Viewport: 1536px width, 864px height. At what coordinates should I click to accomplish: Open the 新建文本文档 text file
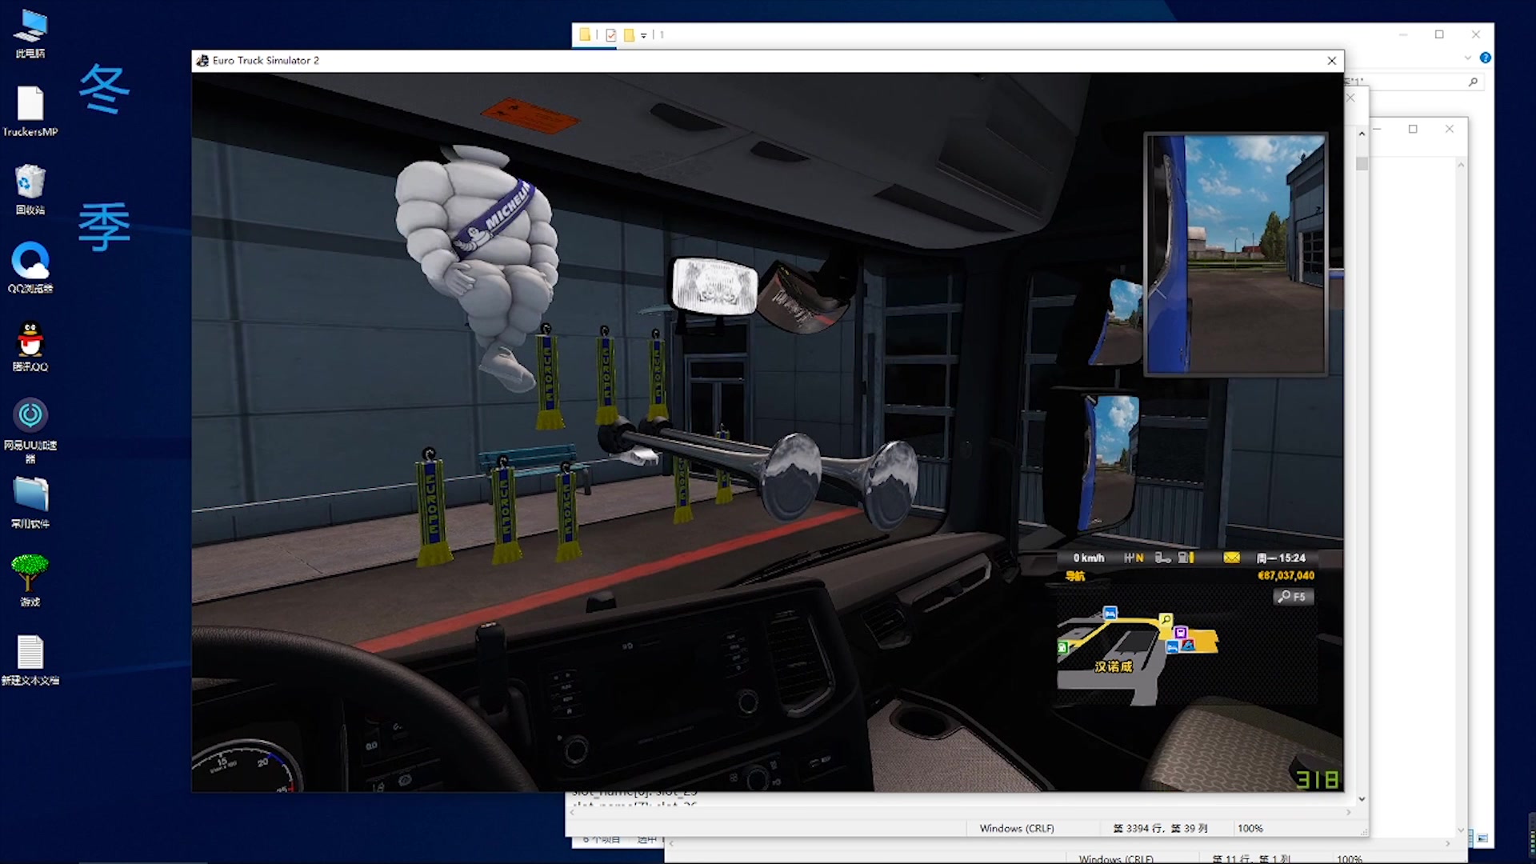(30, 660)
